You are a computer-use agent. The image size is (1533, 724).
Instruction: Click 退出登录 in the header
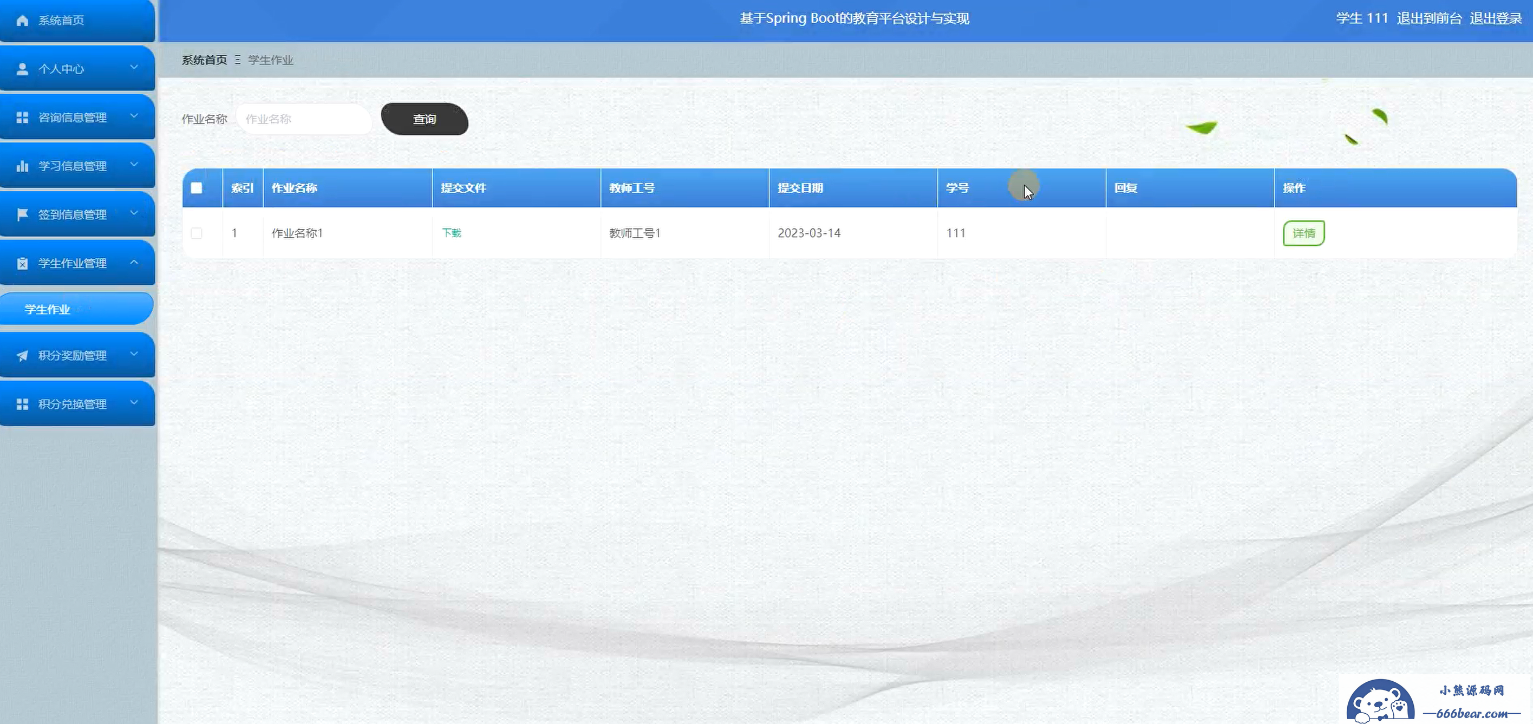pyautogui.click(x=1496, y=18)
